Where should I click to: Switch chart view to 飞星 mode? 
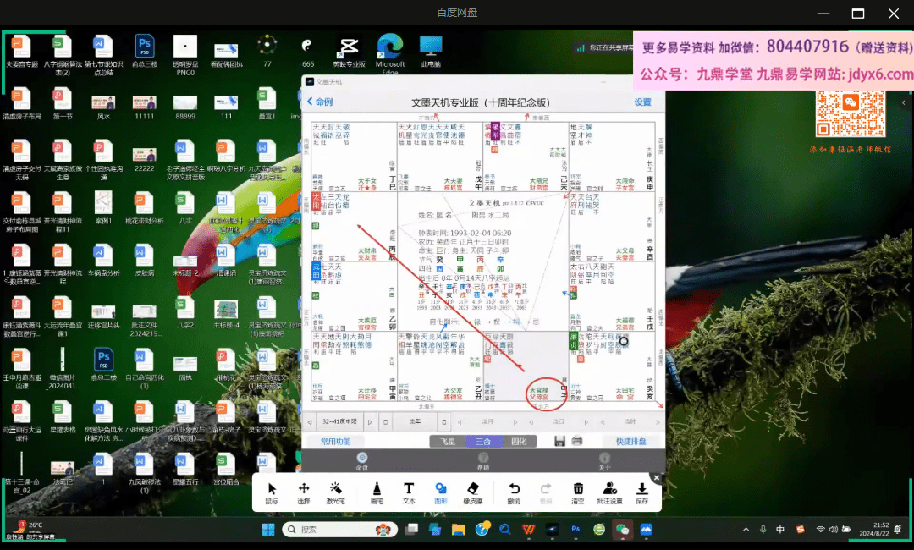coord(447,441)
